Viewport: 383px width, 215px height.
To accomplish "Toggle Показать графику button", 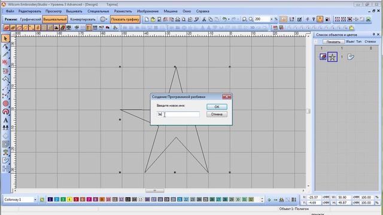I will 125,19.
